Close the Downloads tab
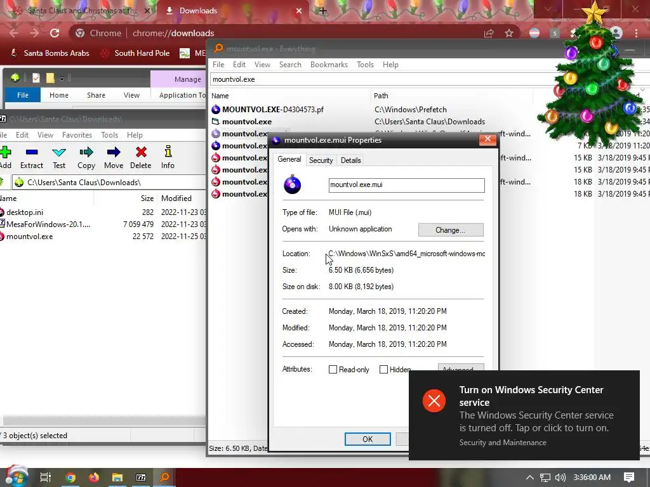Screen dimensions: 650x487 pyautogui.click(x=299, y=11)
